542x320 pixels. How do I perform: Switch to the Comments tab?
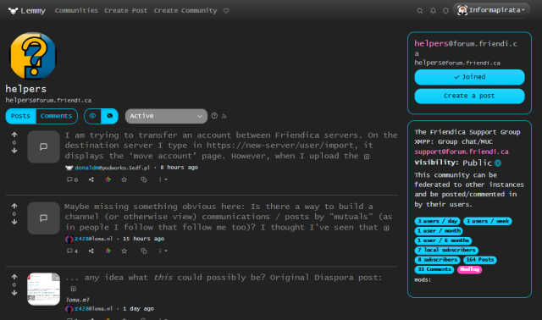click(57, 116)
